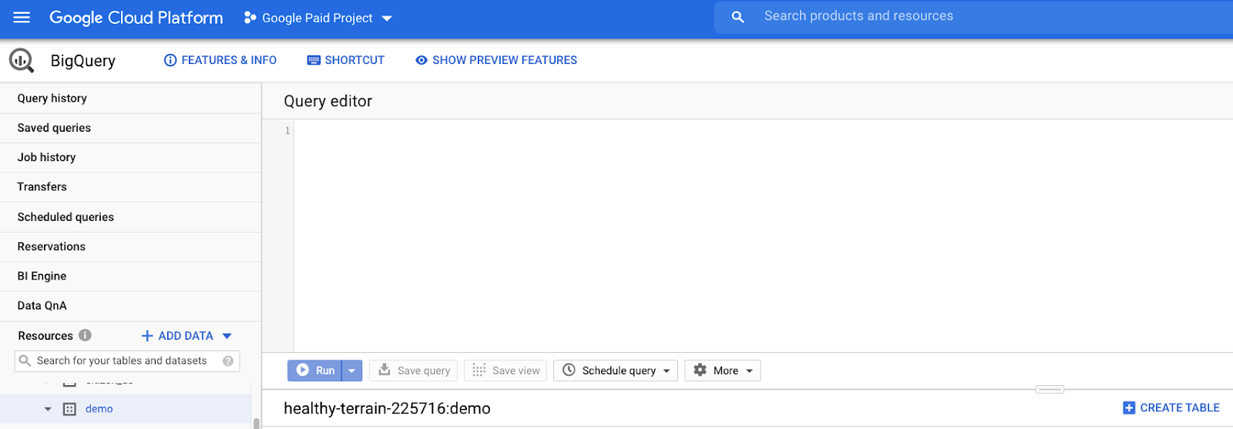Click the BigQuery logo icon

coord(22,61)
